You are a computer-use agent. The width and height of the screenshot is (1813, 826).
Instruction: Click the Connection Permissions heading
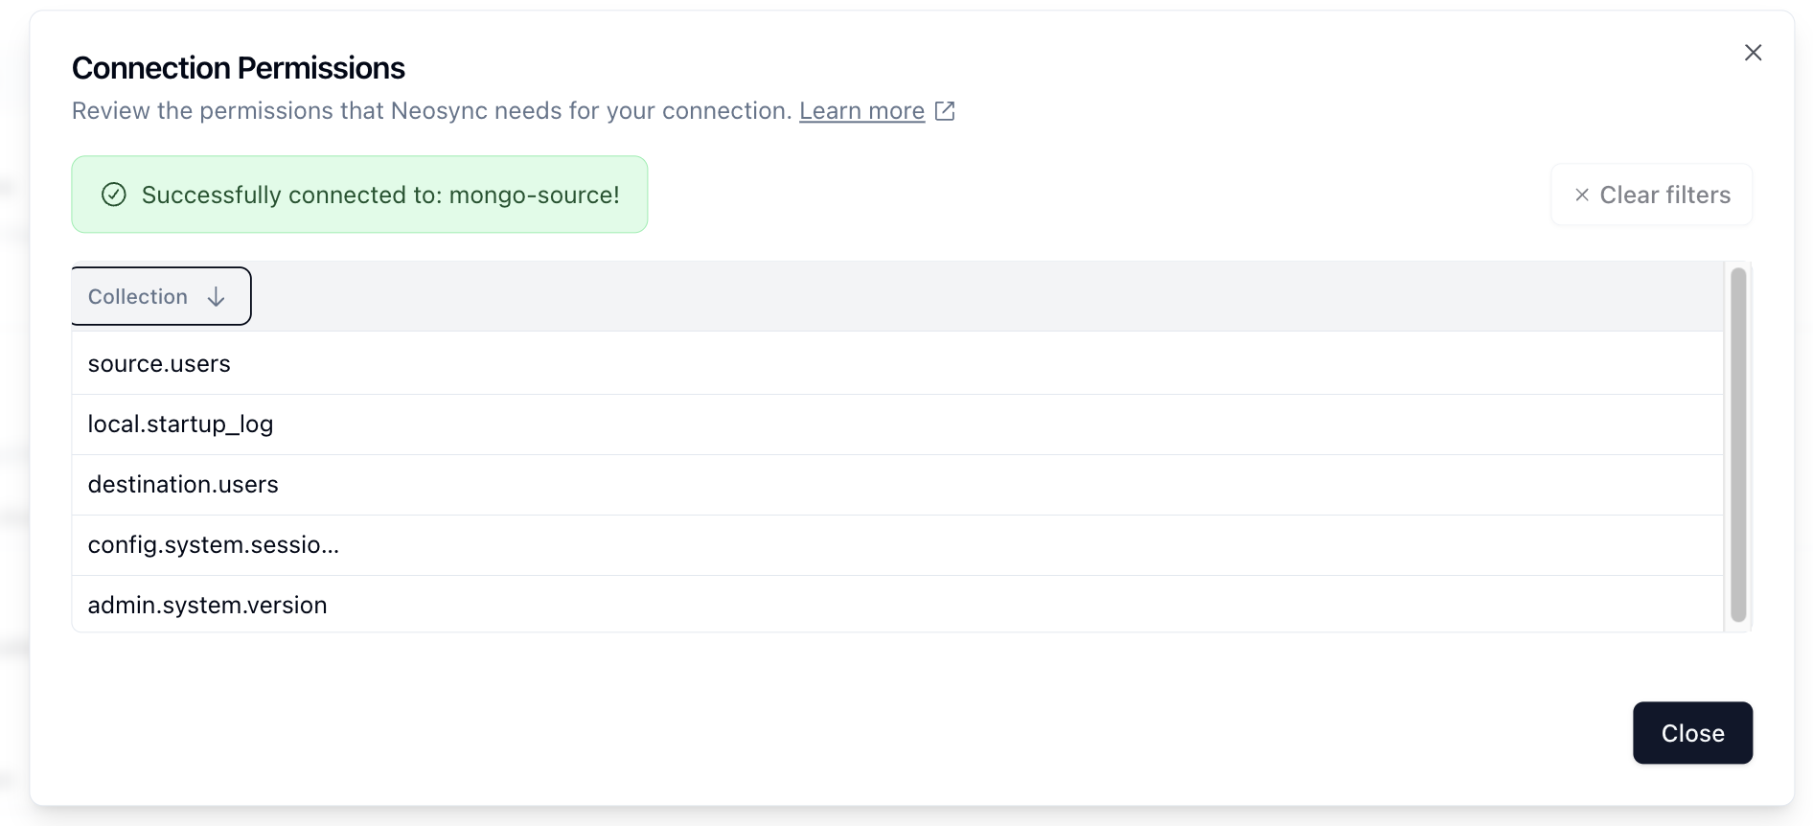pos(239,68)
